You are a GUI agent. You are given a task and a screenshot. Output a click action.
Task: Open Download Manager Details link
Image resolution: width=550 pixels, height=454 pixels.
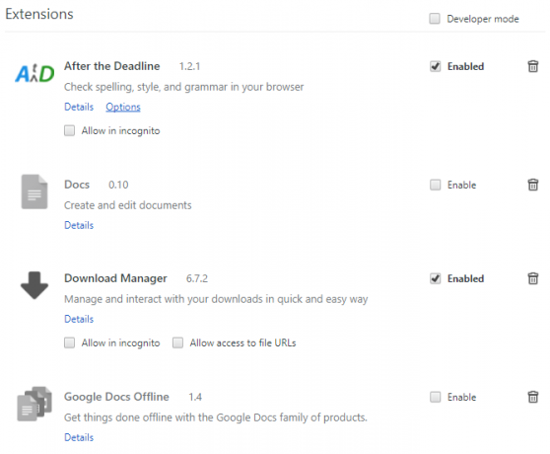coord(79,319)
